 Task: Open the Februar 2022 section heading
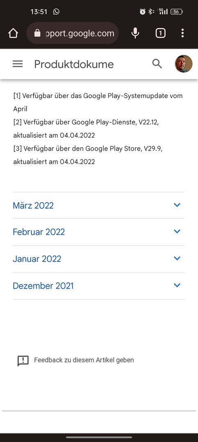click(x=39, y=232)
